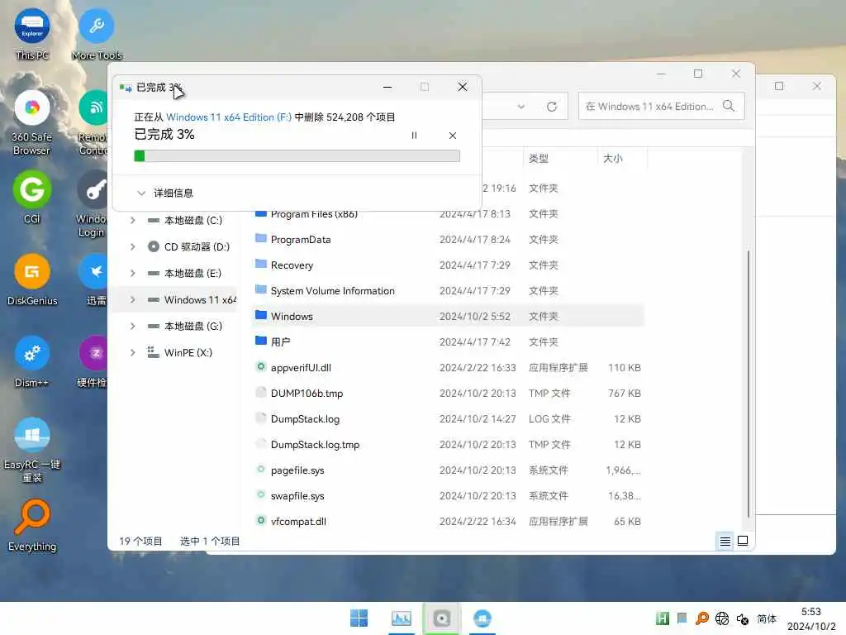
Task: Select 本地磁盘 (C:) in the navigation pane
Action: point(184,220)
